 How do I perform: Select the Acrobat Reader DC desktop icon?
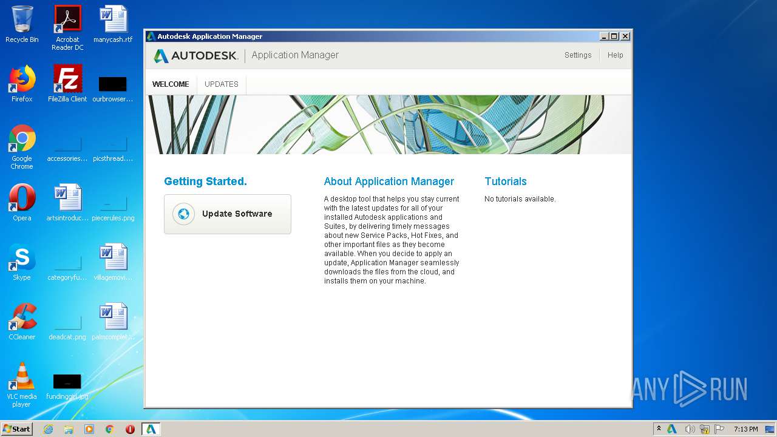pyautogui.click(x=67, y=28)
